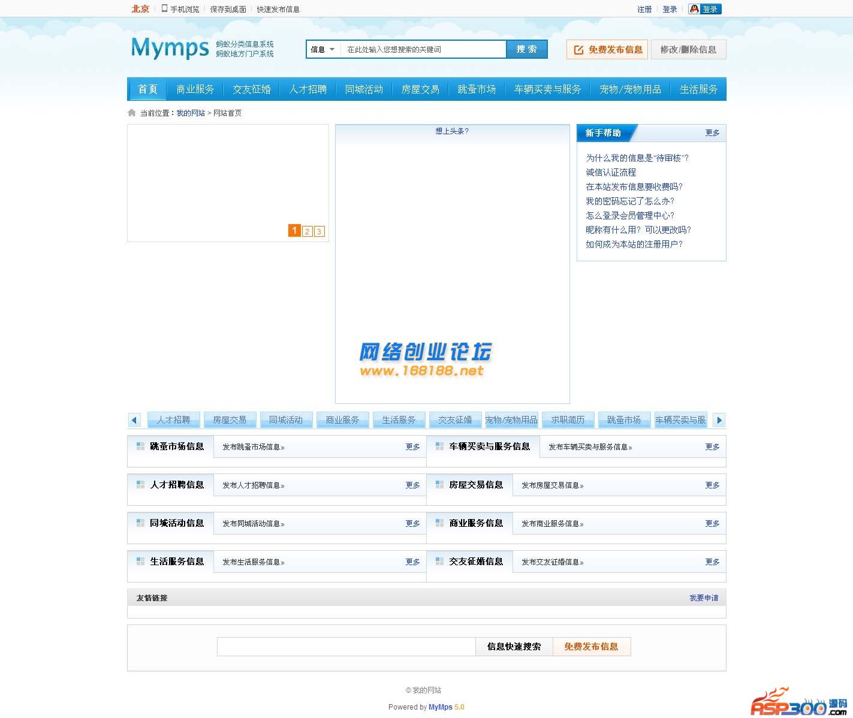The image size is (853, 718).
Task: Open help item 昵称有什么用?可以更改吗?
Action: [638, 230]
